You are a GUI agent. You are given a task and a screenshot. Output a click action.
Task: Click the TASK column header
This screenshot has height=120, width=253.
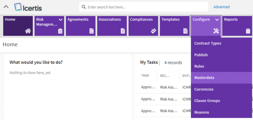click(x=145, y=75)
